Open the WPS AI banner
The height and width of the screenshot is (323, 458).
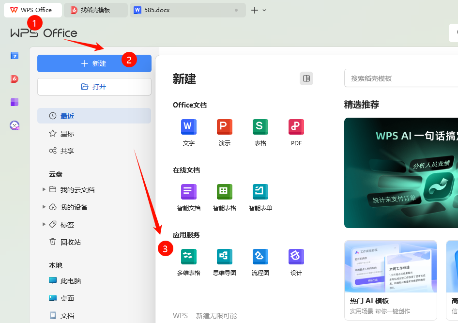(401, 172)
